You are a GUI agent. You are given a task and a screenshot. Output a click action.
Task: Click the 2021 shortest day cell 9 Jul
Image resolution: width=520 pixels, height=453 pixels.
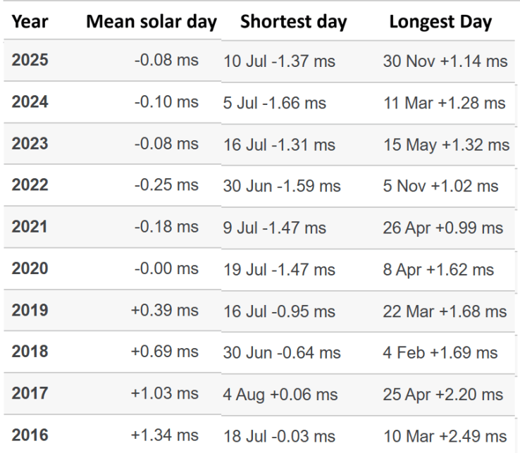[x=275, y=228]
